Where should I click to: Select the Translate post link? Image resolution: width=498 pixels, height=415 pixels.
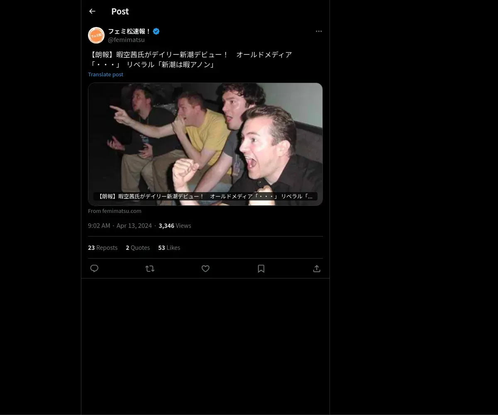[x=105, y=74]
